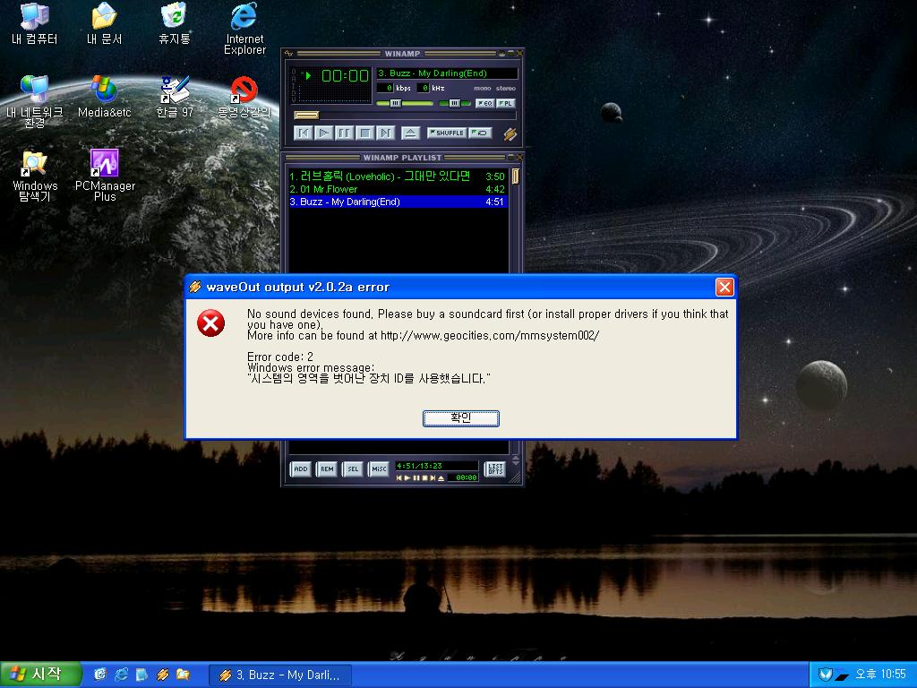Click the Eject button in Winamp main window

410,133
